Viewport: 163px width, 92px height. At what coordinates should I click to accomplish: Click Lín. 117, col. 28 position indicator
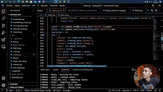[114, 90]
